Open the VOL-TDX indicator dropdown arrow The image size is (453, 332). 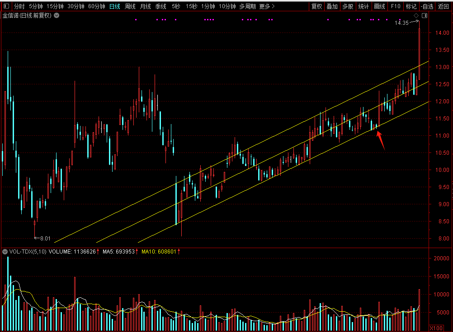click(x=5, y=252)
